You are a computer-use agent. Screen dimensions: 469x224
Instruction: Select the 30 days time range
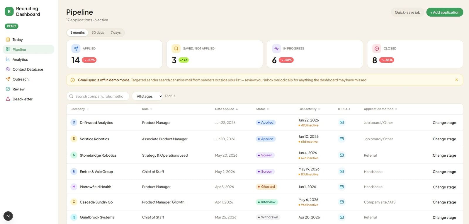click(98, 33)
